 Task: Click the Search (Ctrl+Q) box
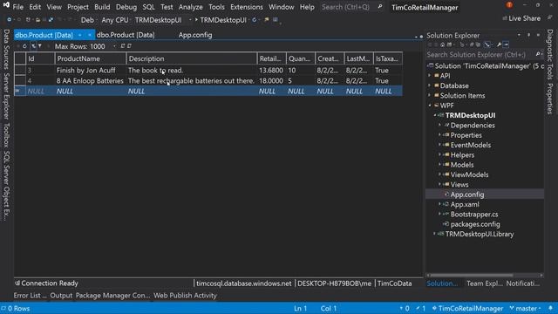[x=351, y=7]
